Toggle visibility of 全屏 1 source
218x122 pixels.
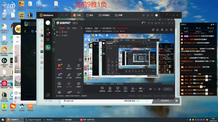[x=57, y=36]
